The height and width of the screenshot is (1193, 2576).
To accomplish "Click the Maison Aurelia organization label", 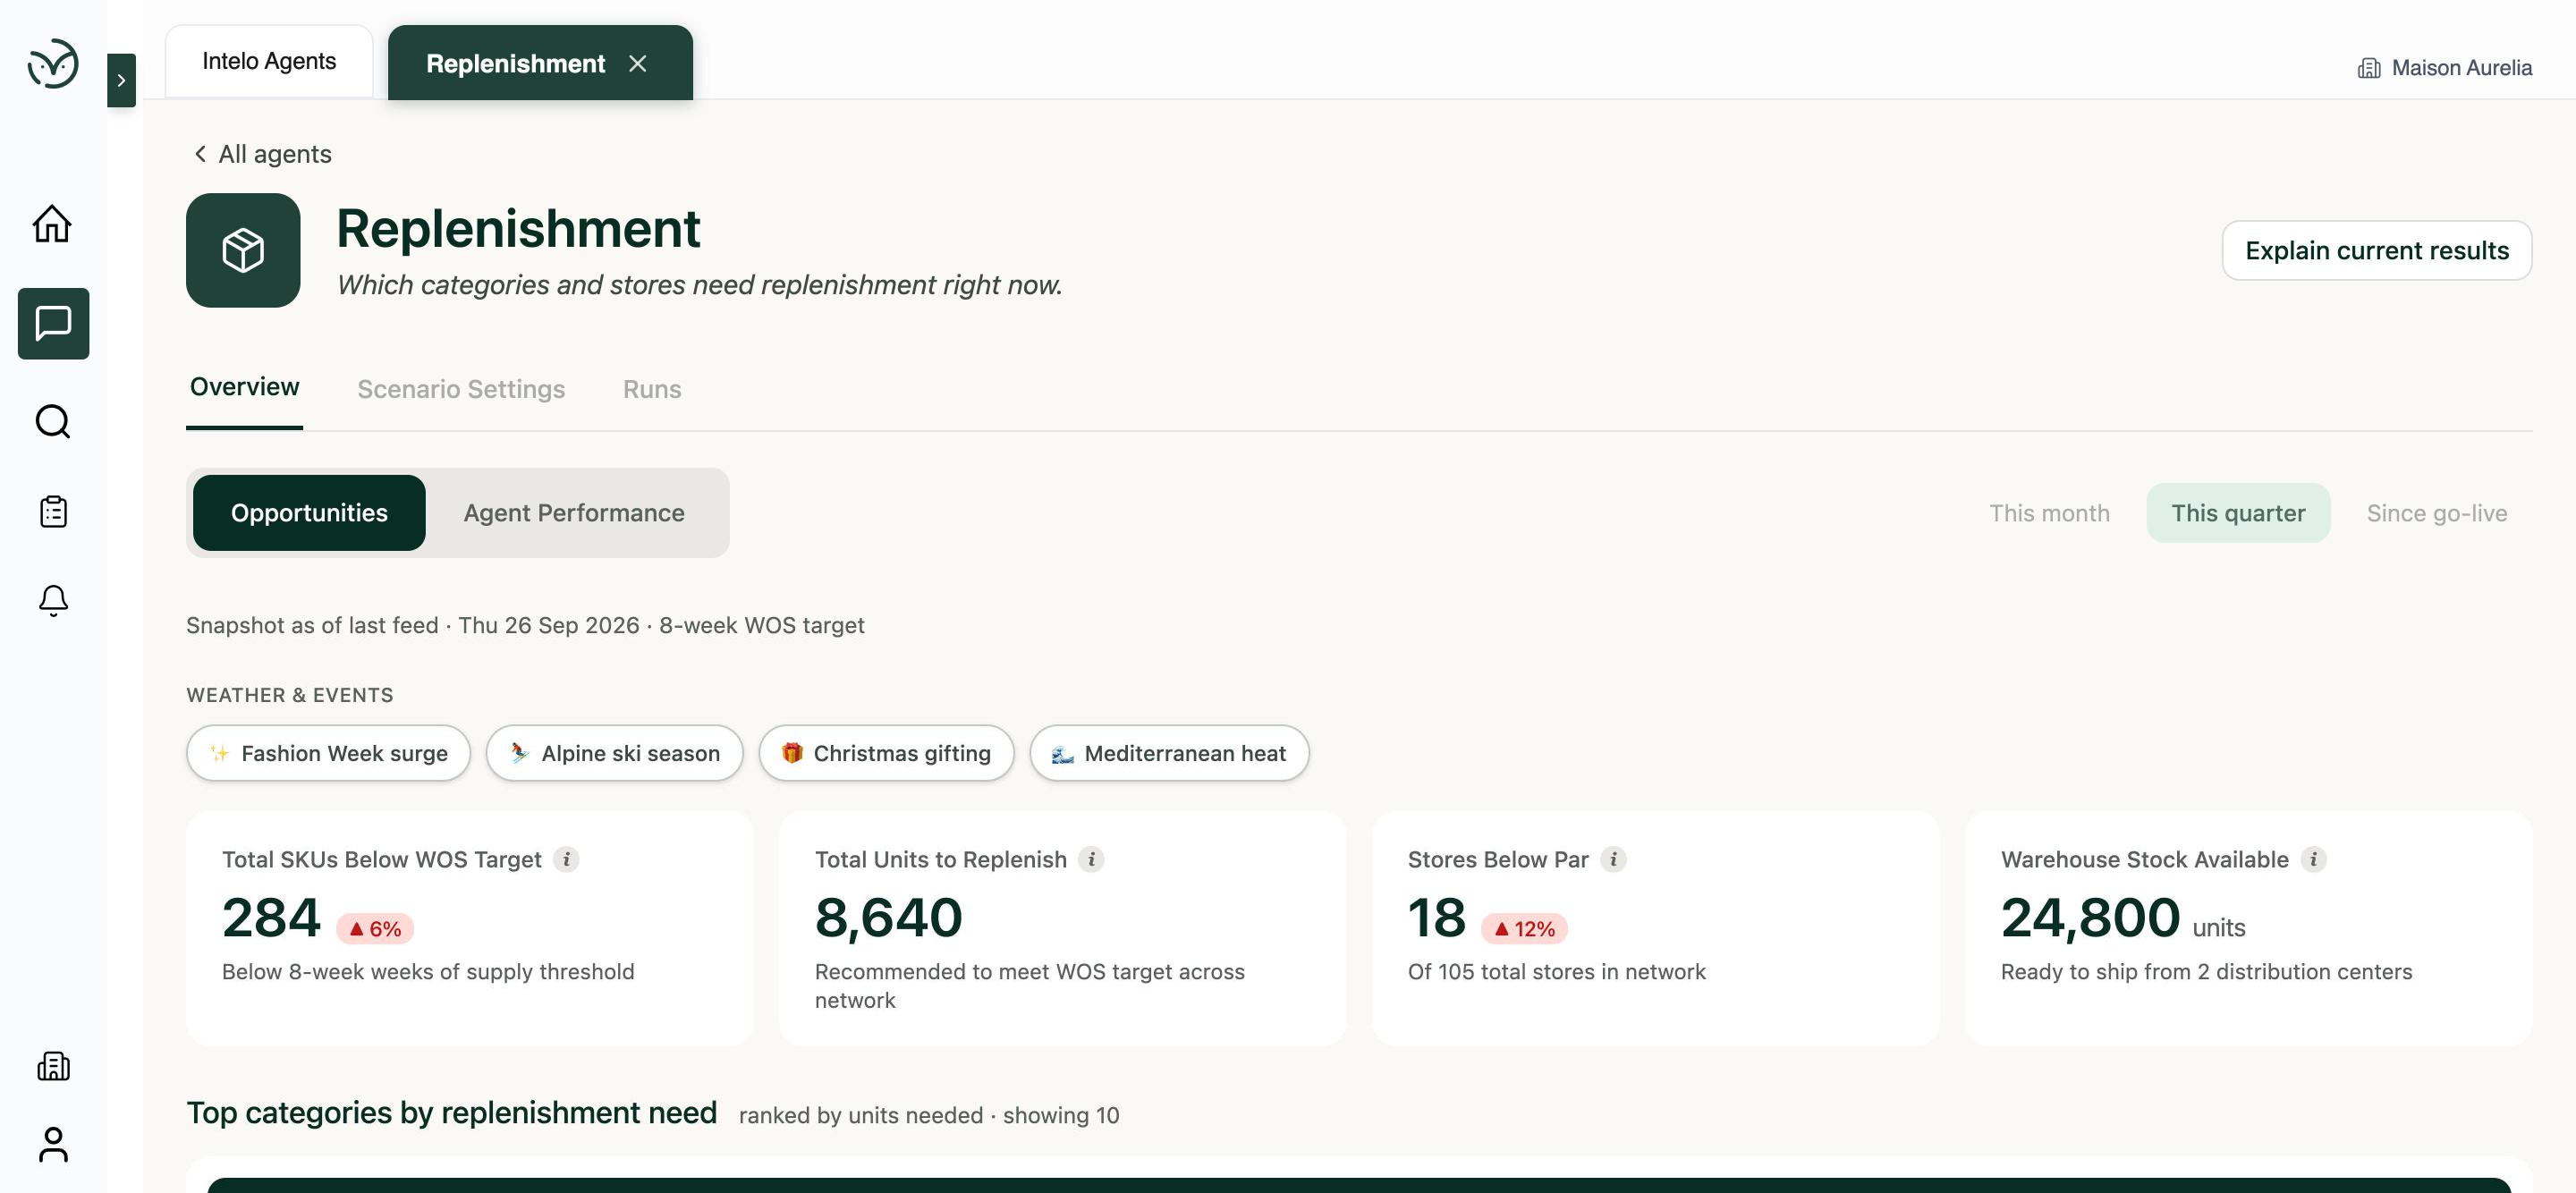I will (2444, 68).
